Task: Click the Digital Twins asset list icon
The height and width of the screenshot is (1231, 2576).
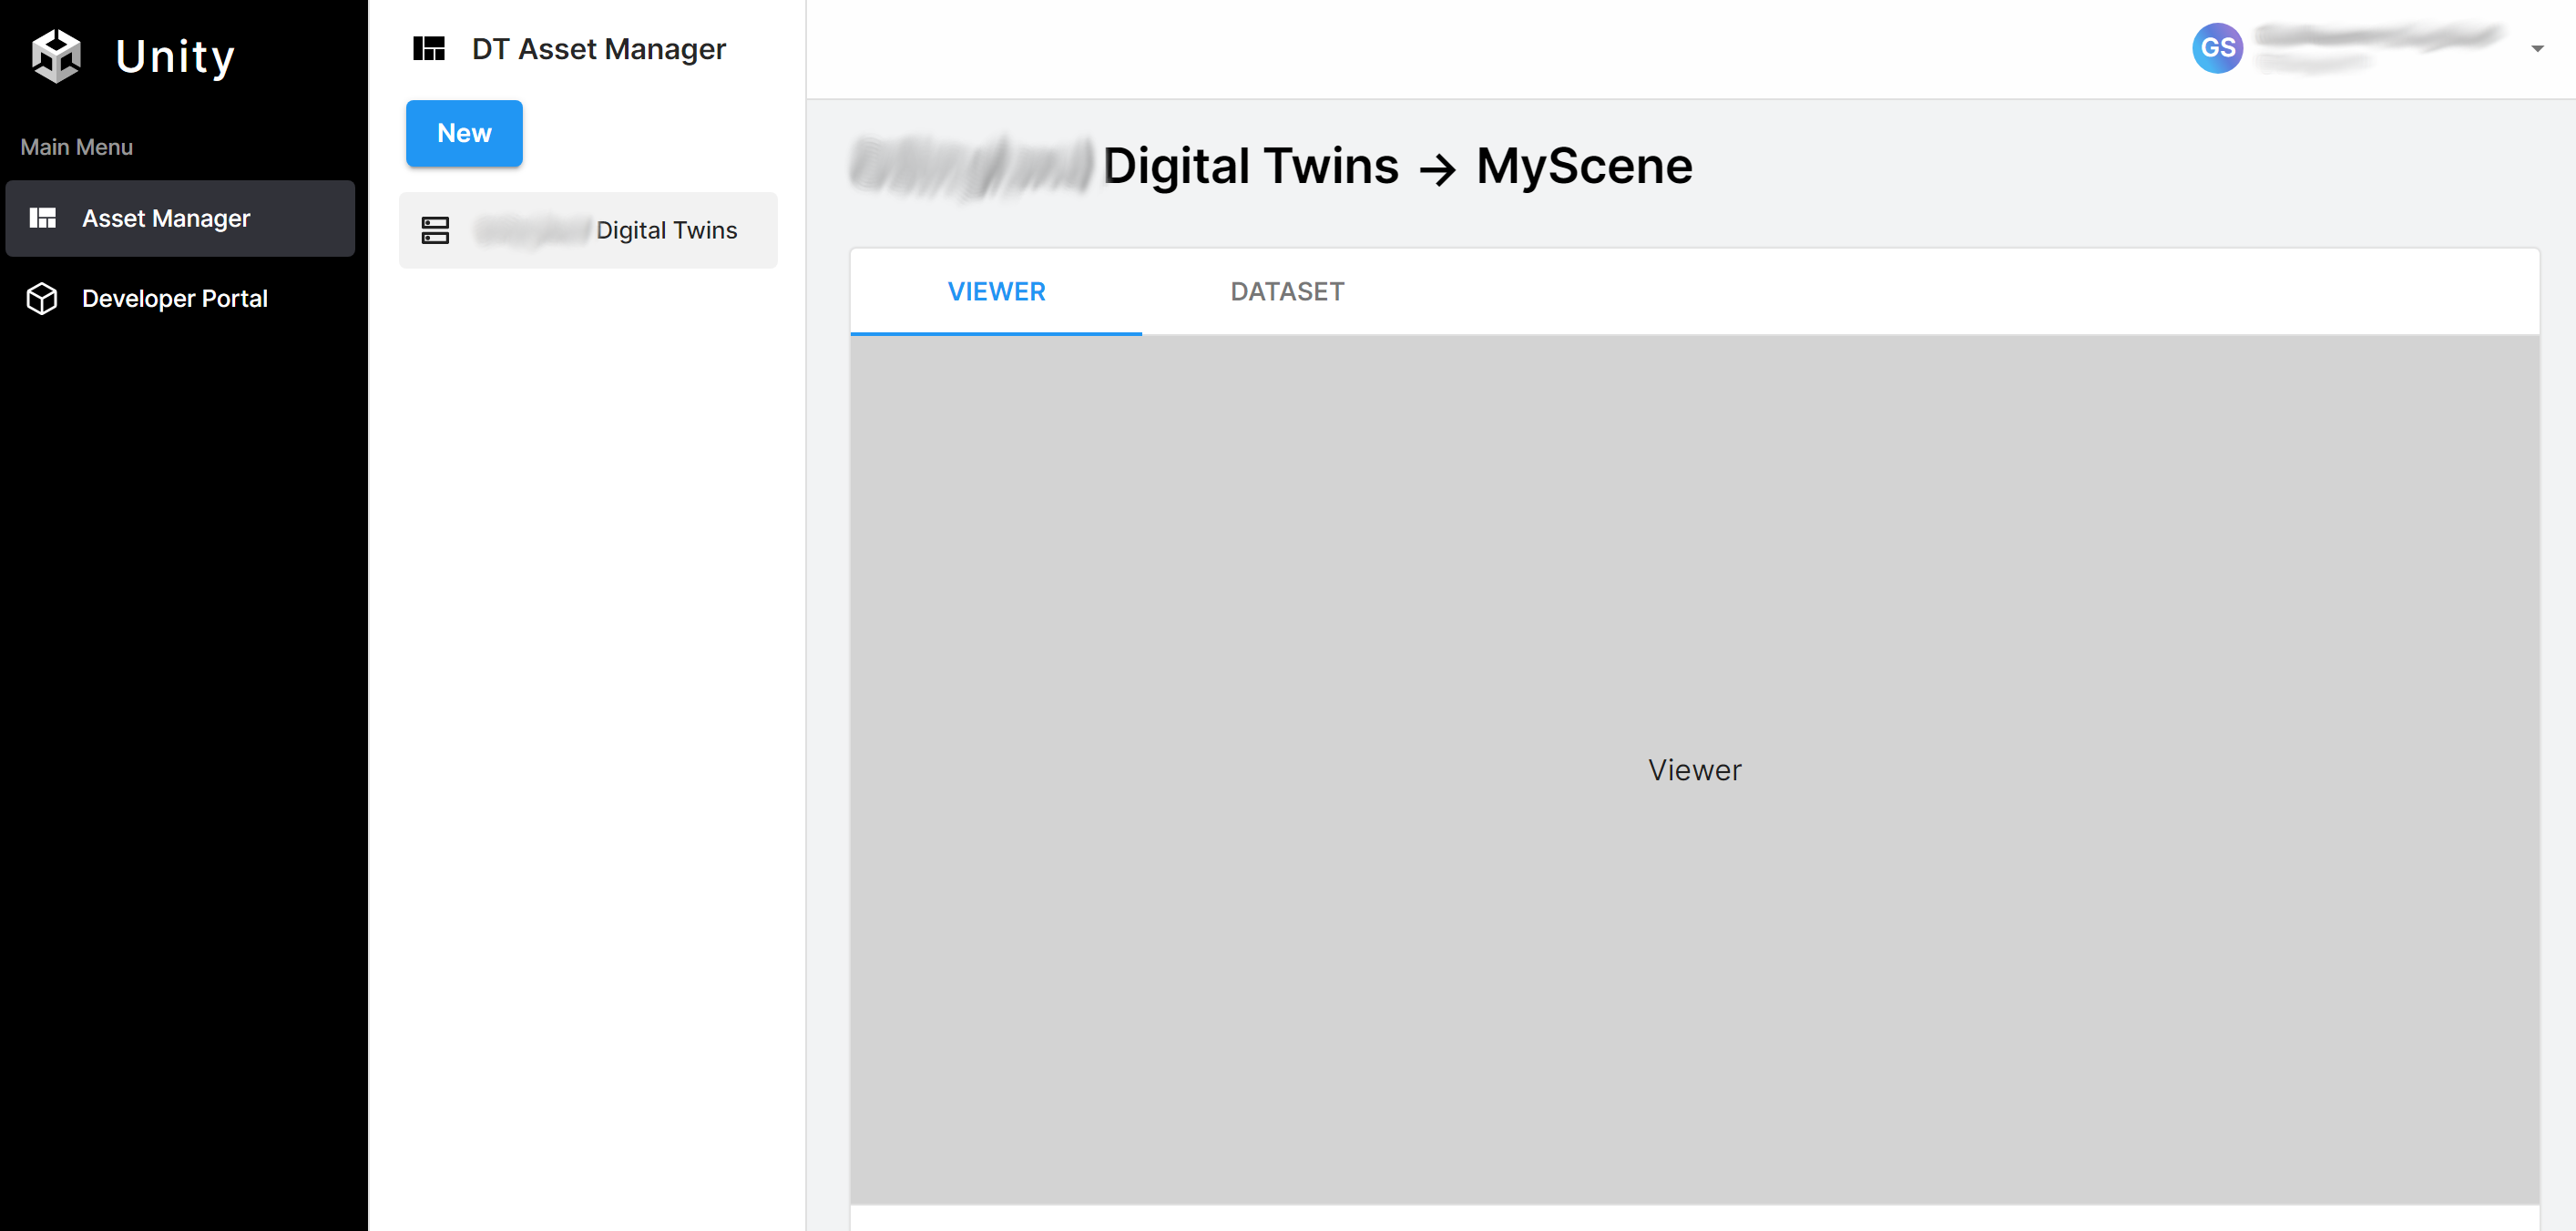Action: coord(435,229)
